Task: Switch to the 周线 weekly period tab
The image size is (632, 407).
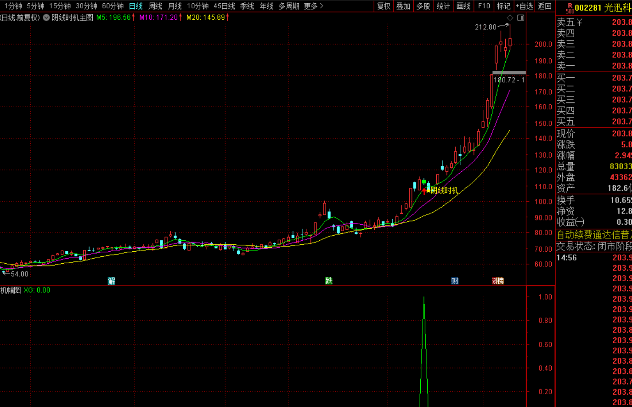Action: click(x=156, y=6)
